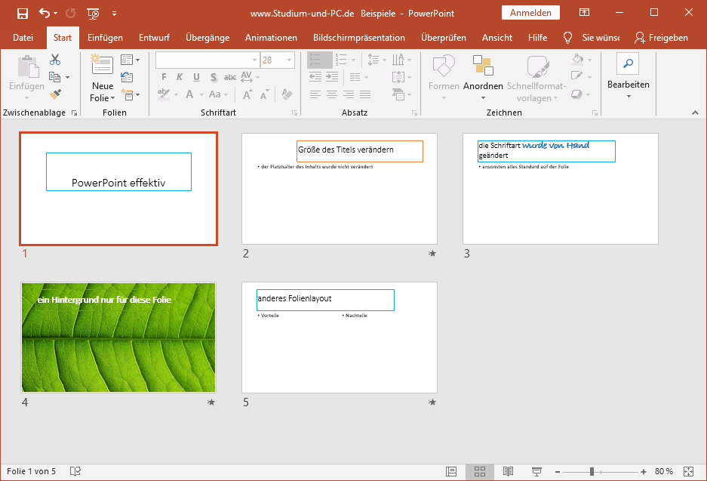Open Zwischenablage dialog launcher
The width and height of the screenshot is (707, 481).
[x=75, y=113]
